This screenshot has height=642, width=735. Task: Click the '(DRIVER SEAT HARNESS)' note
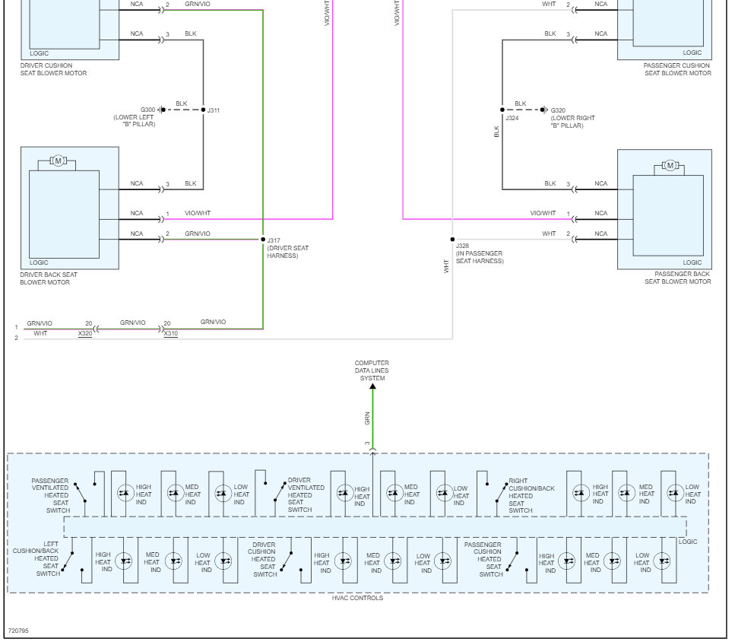point(288,252)
